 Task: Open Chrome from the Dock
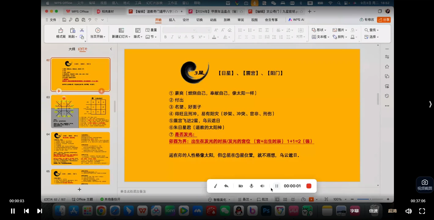tap(101, 211)
